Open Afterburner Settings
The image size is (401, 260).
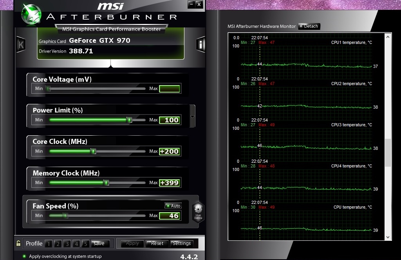182,244
